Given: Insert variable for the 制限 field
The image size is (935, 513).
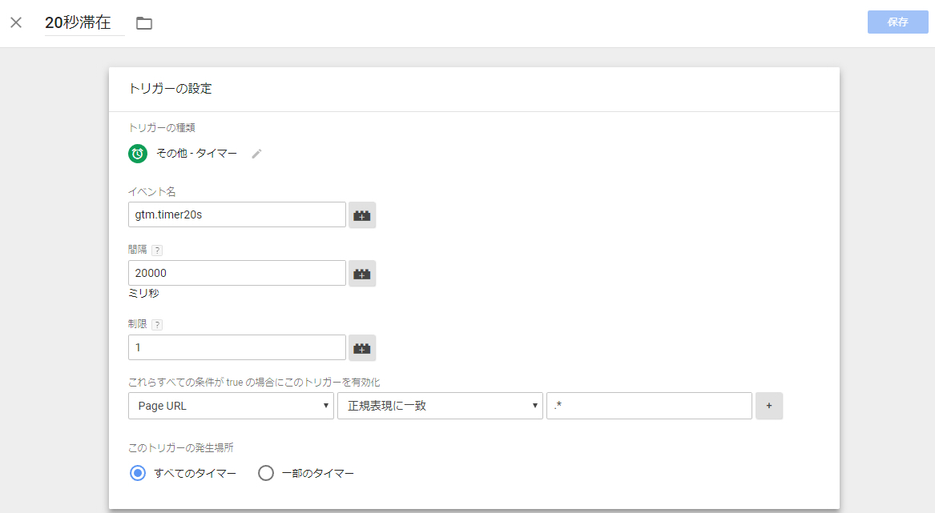Looking at the screenshot, I should 362,348.
